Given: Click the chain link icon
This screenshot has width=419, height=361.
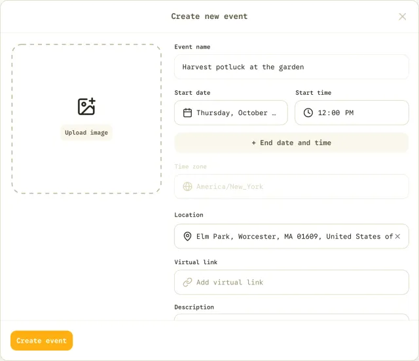Looking at the screenshot, I should coord(187,283).
